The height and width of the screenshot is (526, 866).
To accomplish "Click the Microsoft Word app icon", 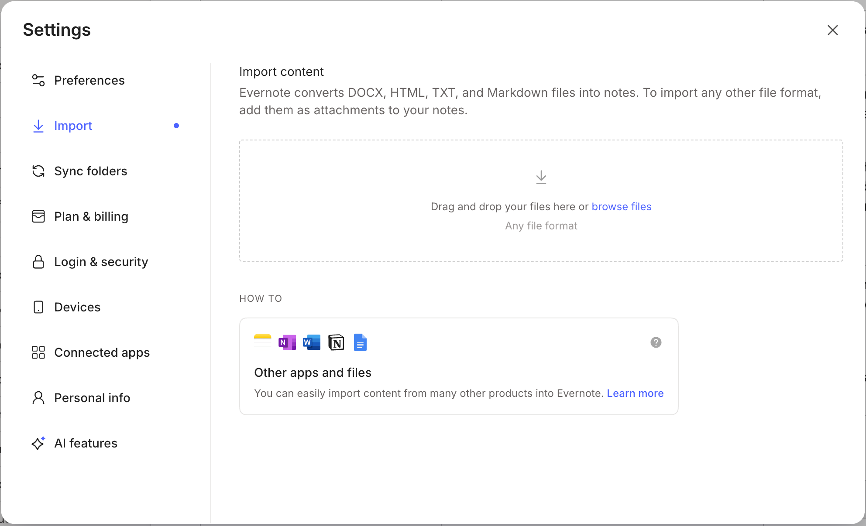I will pos(311,343).
